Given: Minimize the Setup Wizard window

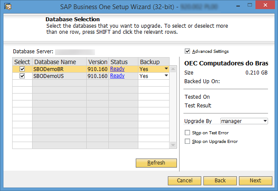Looking at the screenshot, I should [238, 6].
